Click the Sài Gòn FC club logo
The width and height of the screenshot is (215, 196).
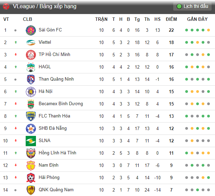click(x=31, y=30)
